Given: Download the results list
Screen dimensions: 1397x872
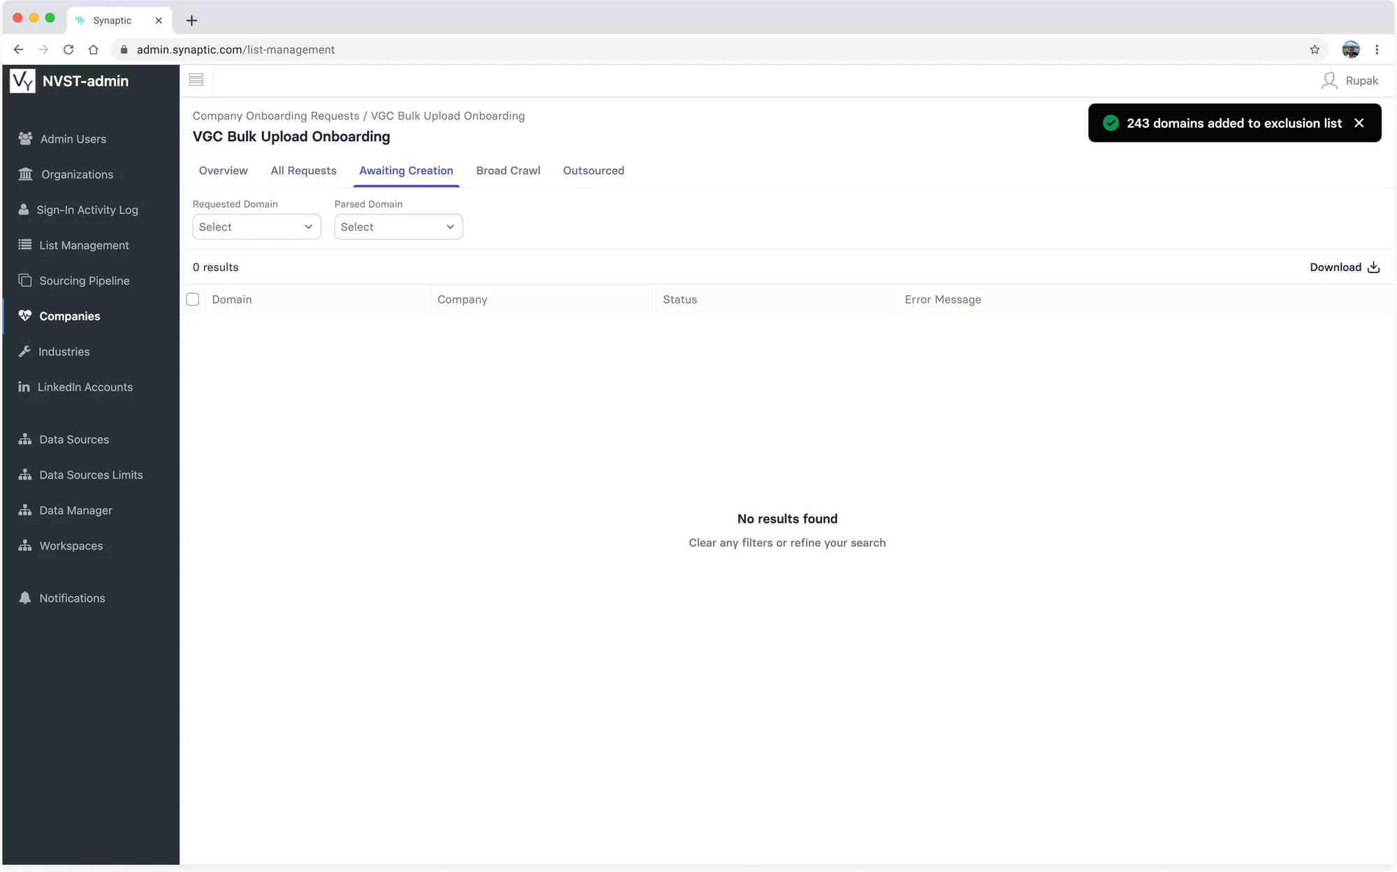Looking at the screenshot, I should pos(1345,267).
